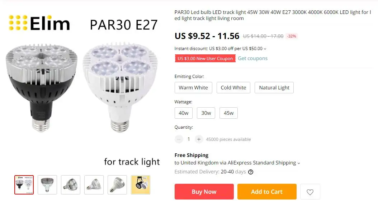This screenshot has width=378, height=202.
Task: Expand AliExpress Standard Shipping options
Action: tap(299, 163)
